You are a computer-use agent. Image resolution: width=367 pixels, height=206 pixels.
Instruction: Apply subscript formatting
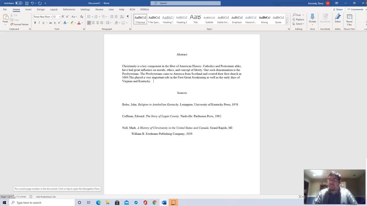(x=55, y=23)
